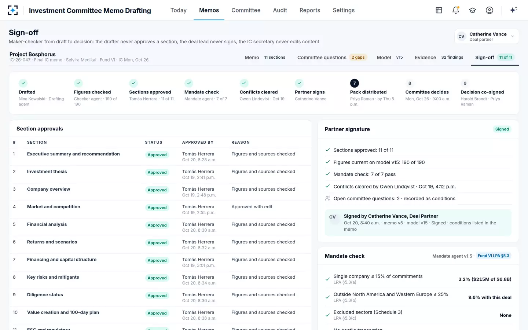528x330 pixels.
Task: Open the Committee tab
Action: (246, 10)
